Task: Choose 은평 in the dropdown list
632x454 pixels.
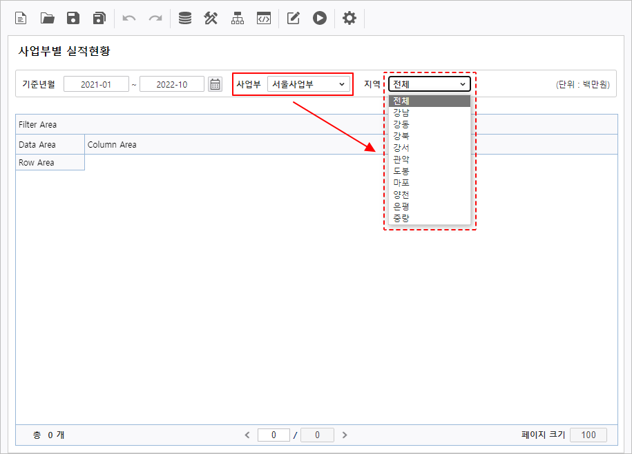Action: pos(401,206)
